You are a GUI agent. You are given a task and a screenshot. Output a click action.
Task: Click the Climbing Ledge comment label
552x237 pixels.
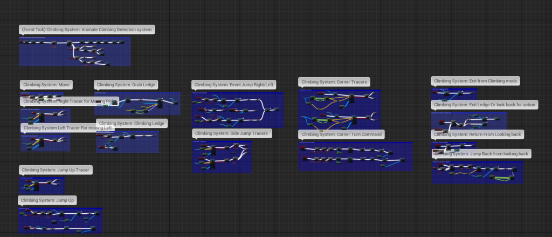pyautogui.click(x=132, y=123)
